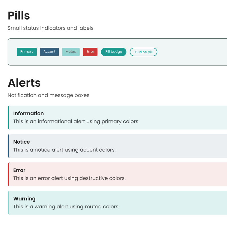This screenshot has width=227, height=227.
Task: Click the Error alert box
Action: (113, 174)
